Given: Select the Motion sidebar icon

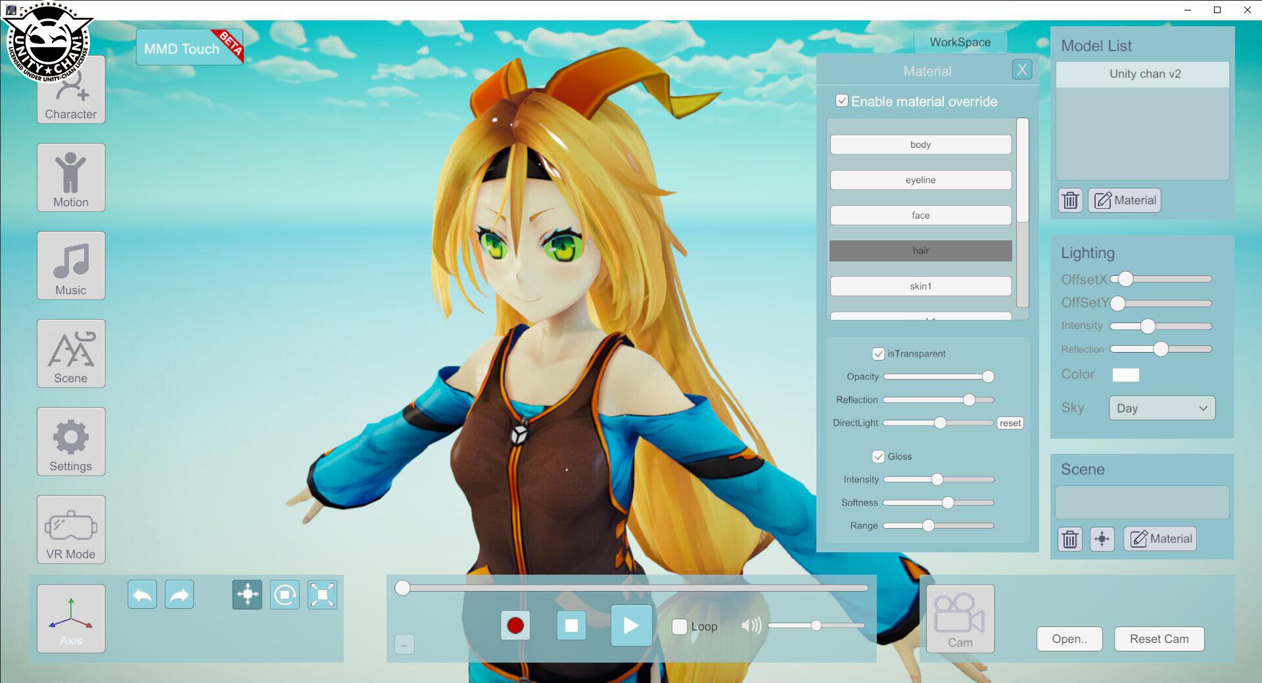Looking at the screenshot, I should (70, 178).
